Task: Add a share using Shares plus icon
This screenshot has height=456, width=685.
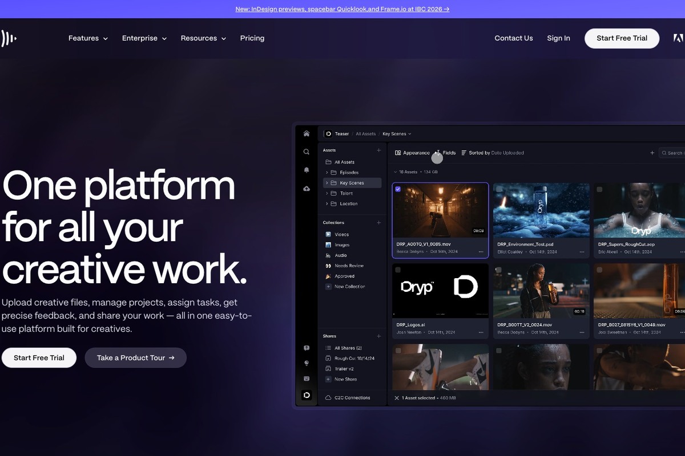Action: pos(378,336)
